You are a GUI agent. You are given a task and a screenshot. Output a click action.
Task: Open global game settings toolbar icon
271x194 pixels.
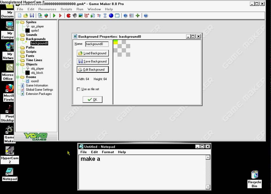[131, 16]
